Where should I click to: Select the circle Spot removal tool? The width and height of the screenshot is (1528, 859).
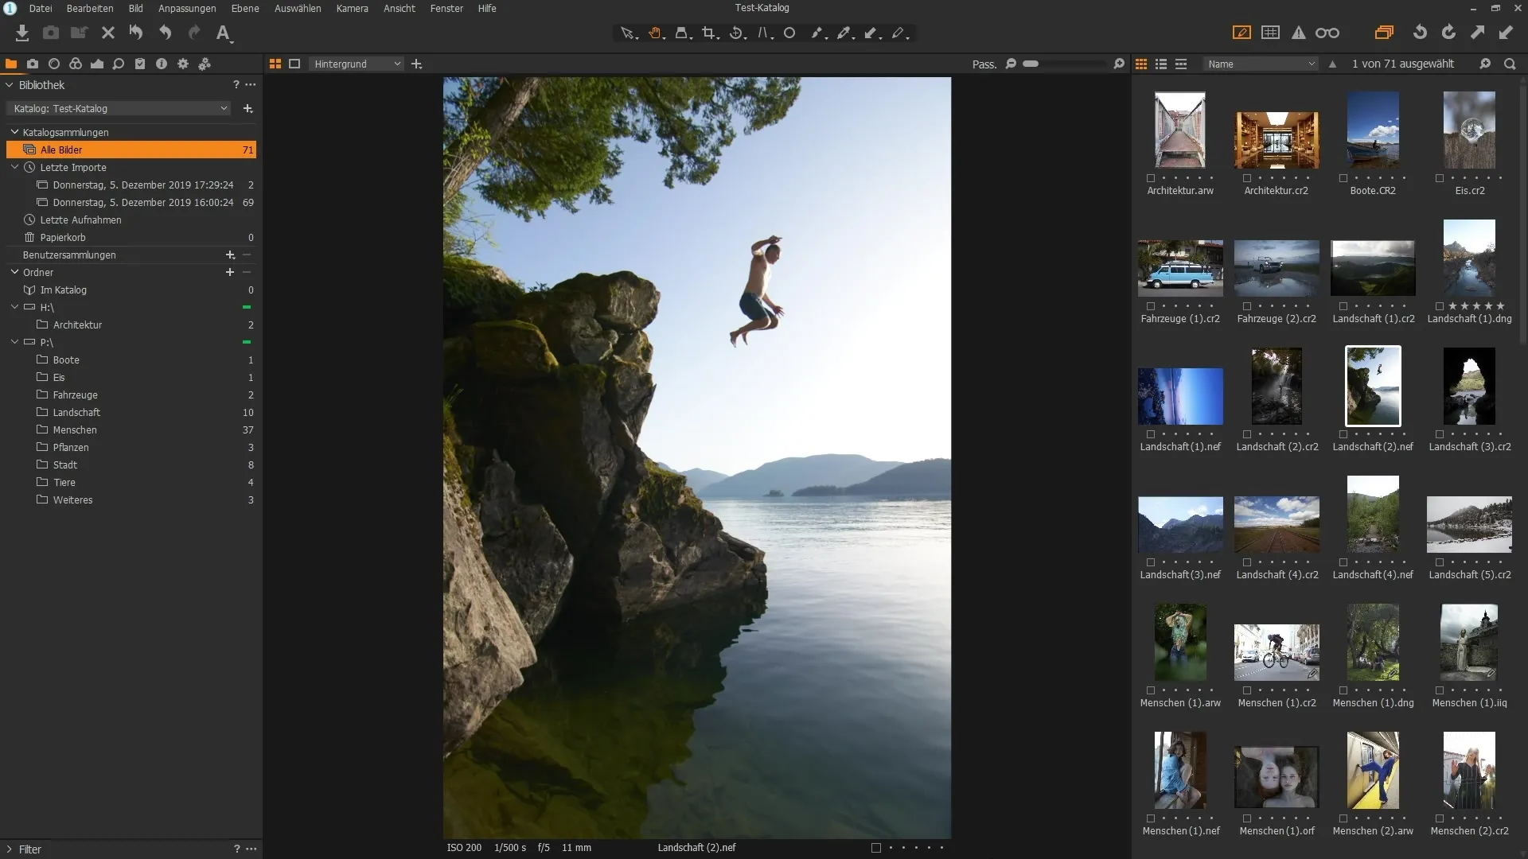point(789,33)
